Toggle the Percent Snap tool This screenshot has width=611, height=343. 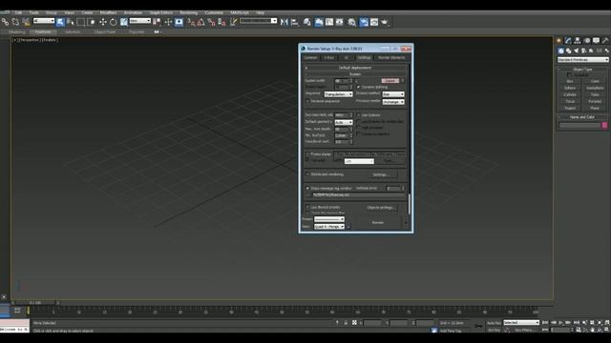click(211, 22)
